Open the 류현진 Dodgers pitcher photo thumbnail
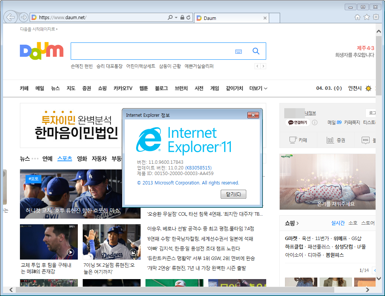The height and width of the screenshot is (296, 385). pyautogui.click(x=112, y=242)
